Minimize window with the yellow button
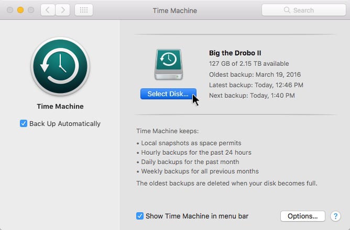Viewport: 350px width, 230px height. click(x=20, y=10)
